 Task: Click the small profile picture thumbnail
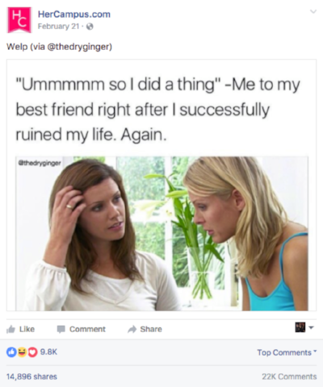[300, 327]
